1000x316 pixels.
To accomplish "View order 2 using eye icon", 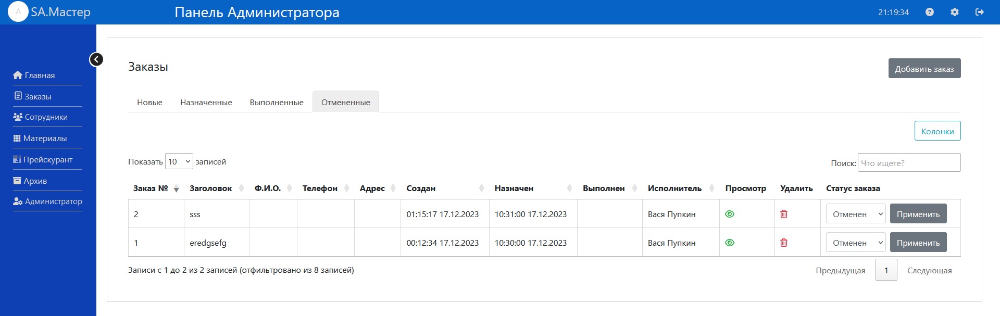I will 729,214.
